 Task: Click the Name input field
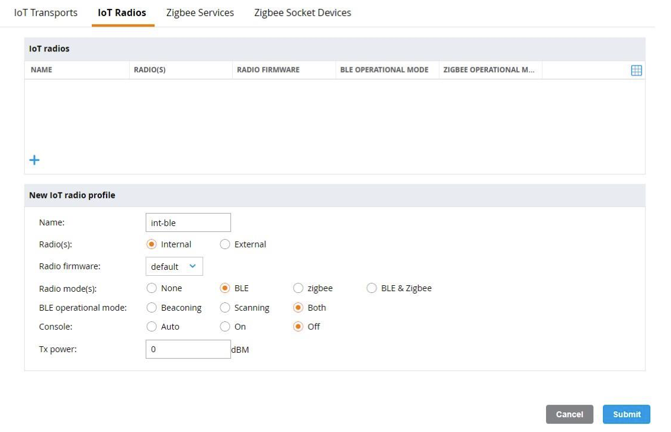coord(188,223)
